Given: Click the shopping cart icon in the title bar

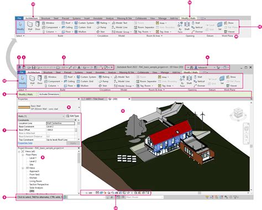Looking at the screenshot, I should [x=218, y=67].
